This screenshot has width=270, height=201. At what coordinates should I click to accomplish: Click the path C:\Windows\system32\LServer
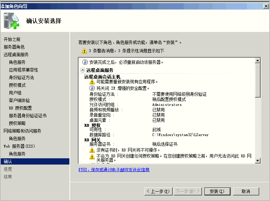(180, 135)
